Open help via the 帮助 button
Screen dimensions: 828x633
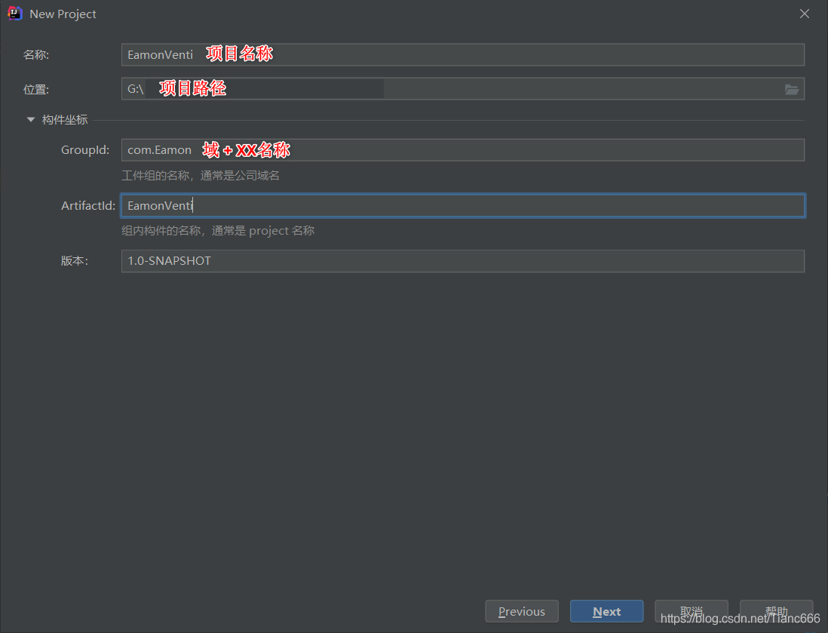[x=776, y=611]
